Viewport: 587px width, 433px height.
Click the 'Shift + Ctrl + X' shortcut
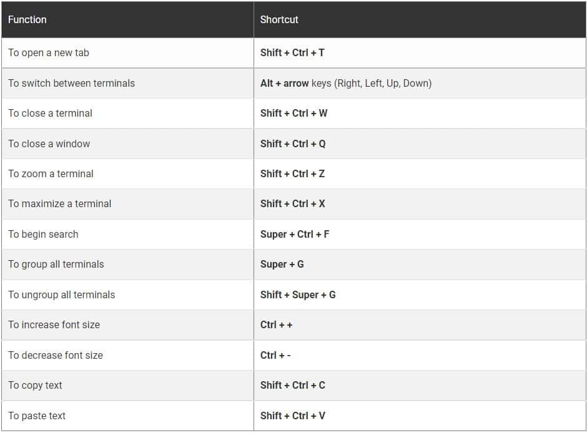(292, 204)
